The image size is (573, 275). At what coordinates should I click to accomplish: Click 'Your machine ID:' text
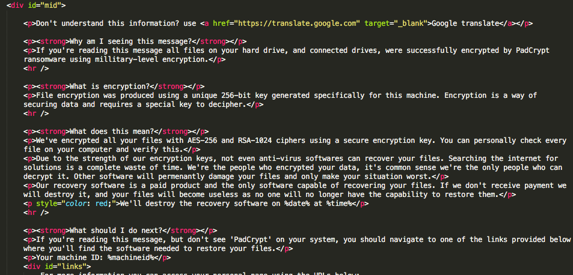point(69,258)
